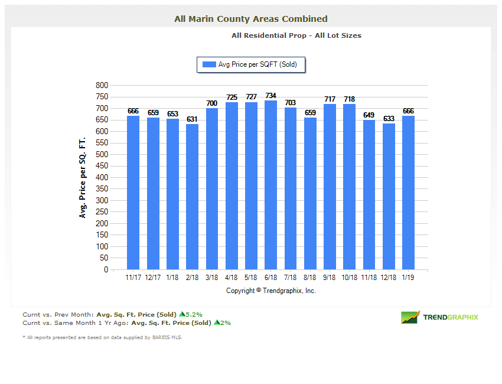Image resolution: width=502 pixels, height=384 pixels.
Task: Click the Avg. Price per SQ. FT. axis title
Action: 83,177
